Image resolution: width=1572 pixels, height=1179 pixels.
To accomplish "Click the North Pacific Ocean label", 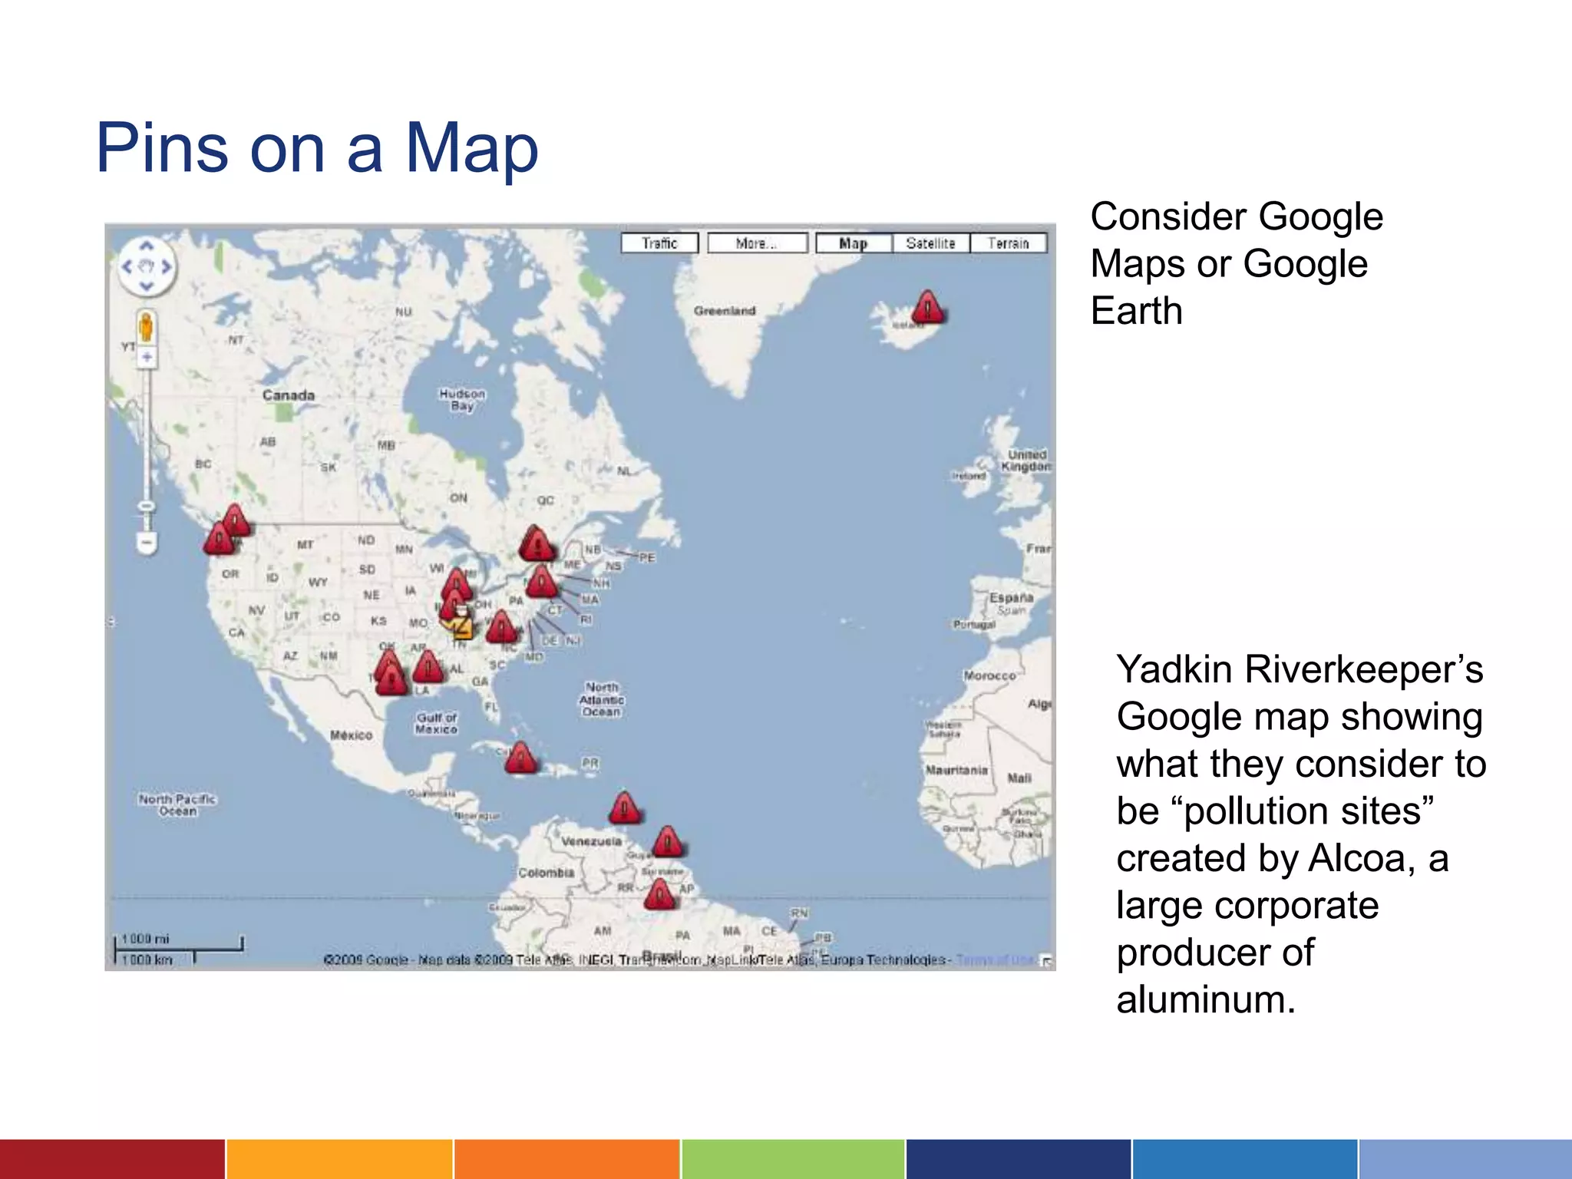I will click(x=177, y=804).
